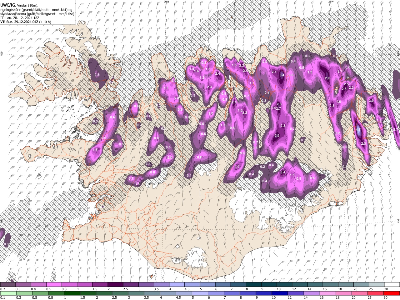The image size is (400, 300).
Task: Click the 2.6 value on the map
Action: click(x=279, y=104)
